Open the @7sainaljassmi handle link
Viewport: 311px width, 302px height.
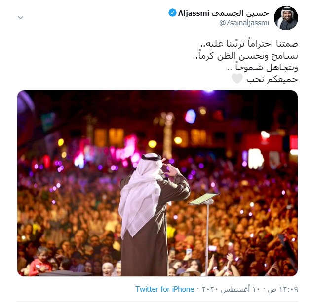tap(244, 23)
